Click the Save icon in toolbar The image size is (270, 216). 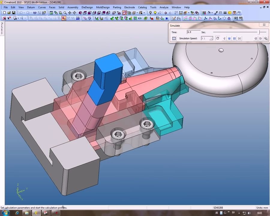tap(13, 13)
